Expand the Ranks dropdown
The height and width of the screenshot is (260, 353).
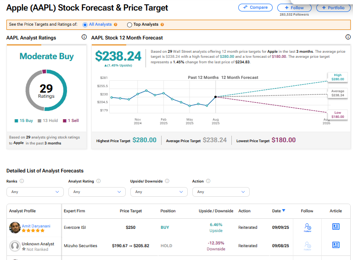click(35, 192)
